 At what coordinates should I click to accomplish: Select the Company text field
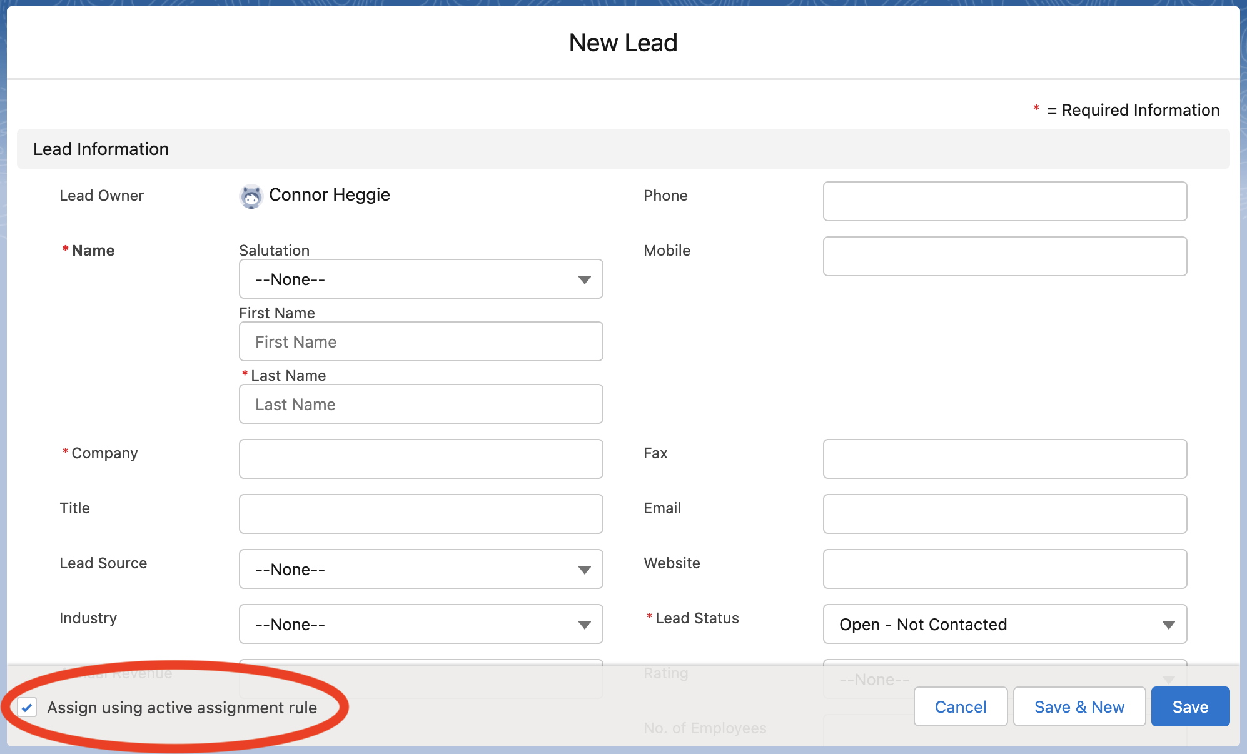(x=420, y=460)
